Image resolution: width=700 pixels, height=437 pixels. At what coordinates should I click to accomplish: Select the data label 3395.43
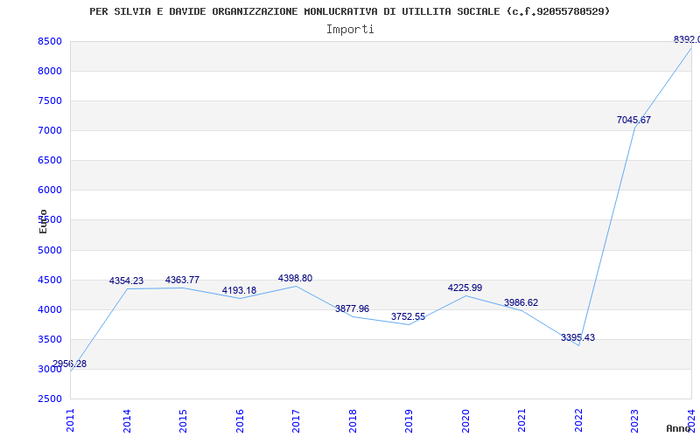pos(578,337)
